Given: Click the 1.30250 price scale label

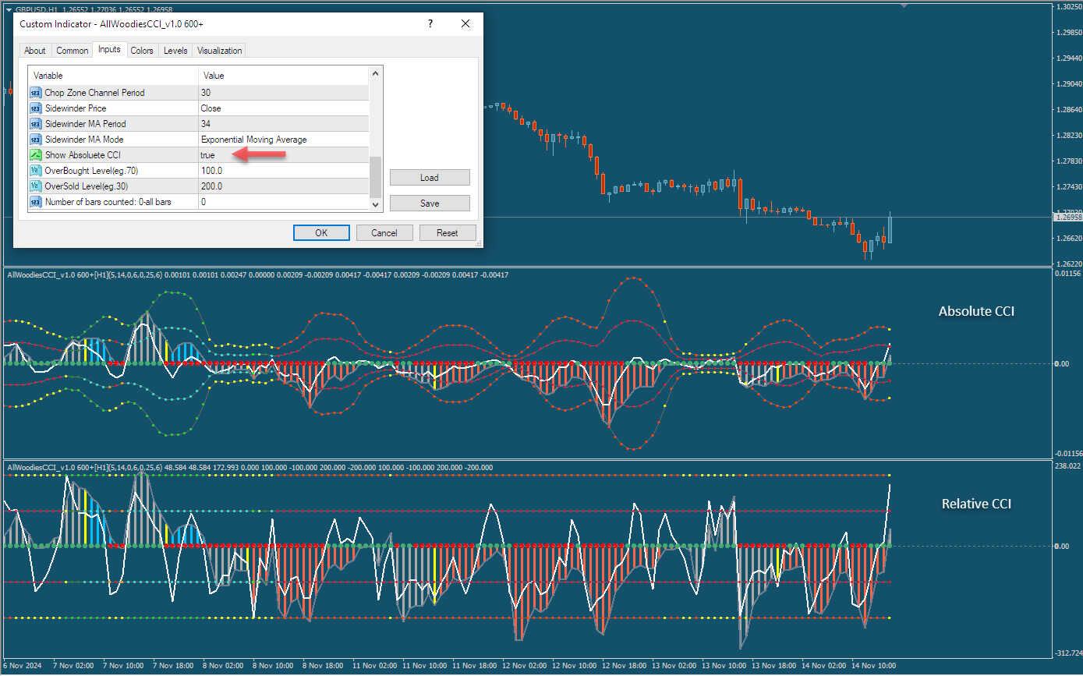Looking at the screenshot, I should [1068, 6].
